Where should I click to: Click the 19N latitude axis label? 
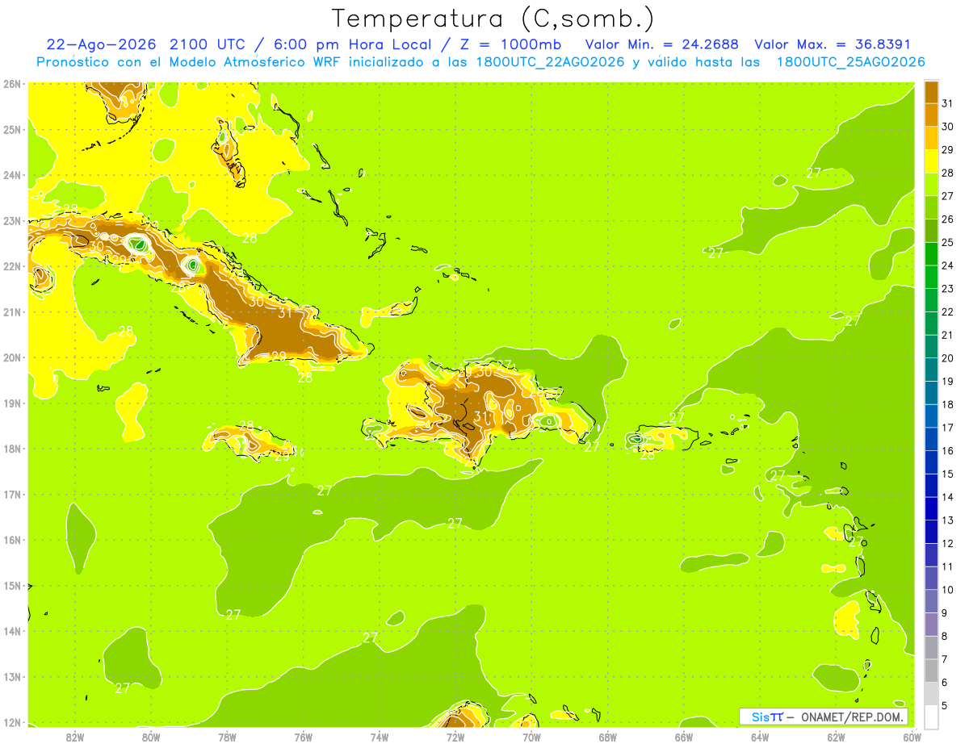(12, 403)
